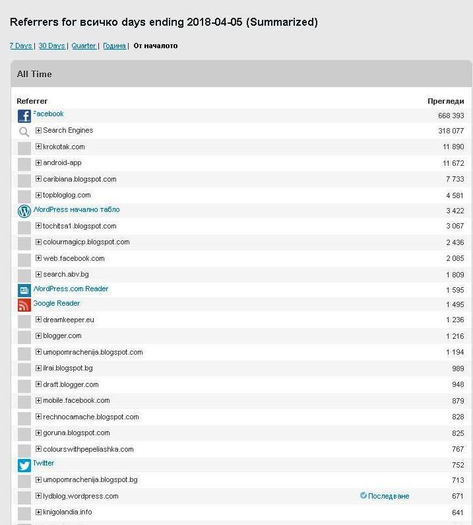
Task: Click the Facebook logo icon
Action: click(24, 116)
